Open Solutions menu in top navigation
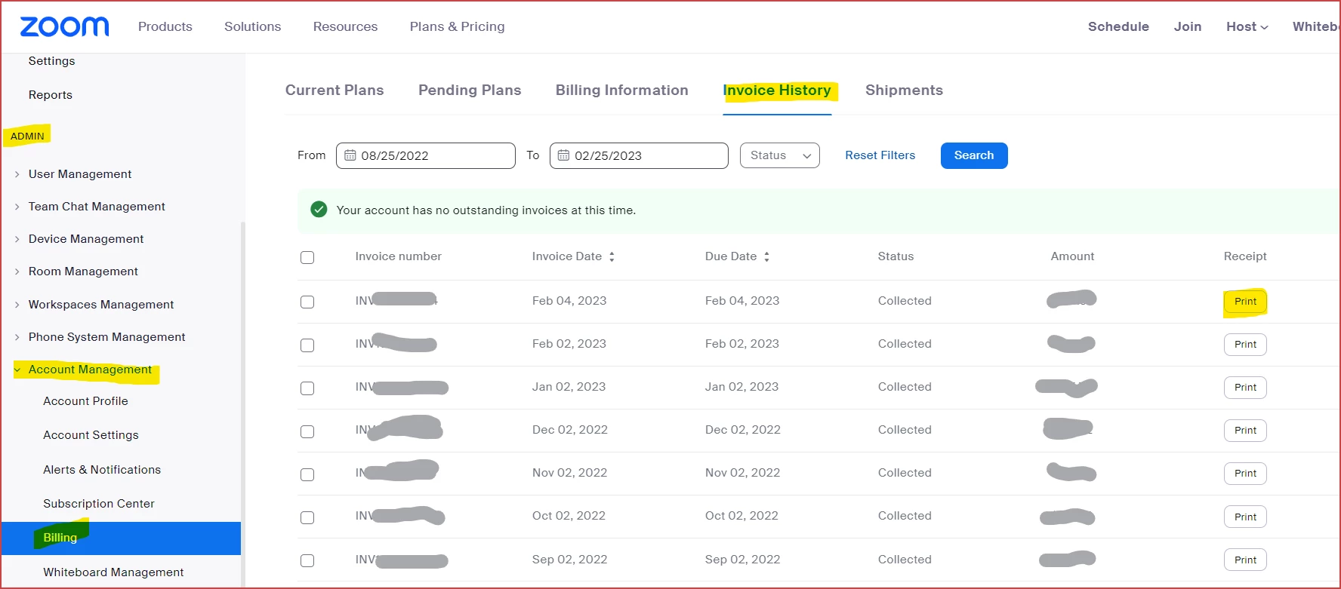Screen dimensions: 1341x589 click(253, 26)
